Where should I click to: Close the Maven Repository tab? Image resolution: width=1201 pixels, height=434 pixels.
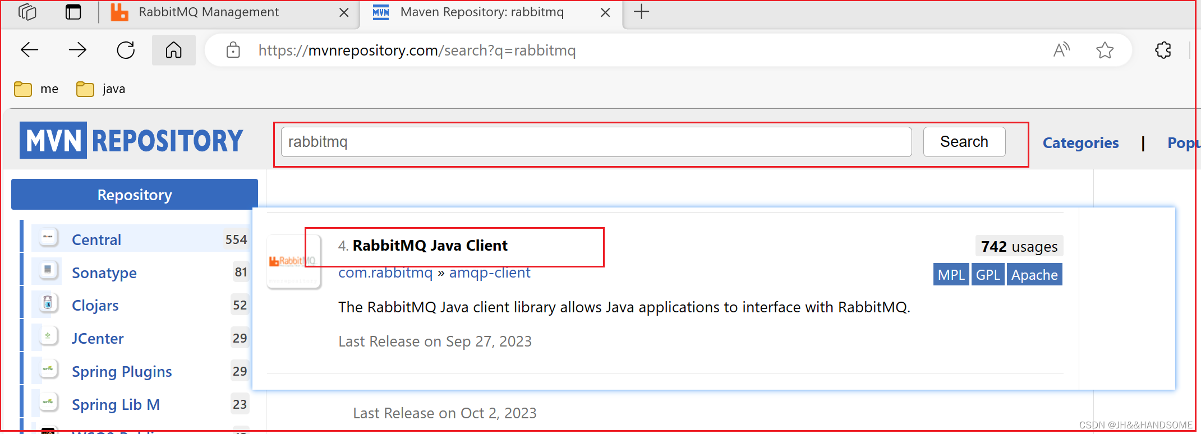pos(605,12)
